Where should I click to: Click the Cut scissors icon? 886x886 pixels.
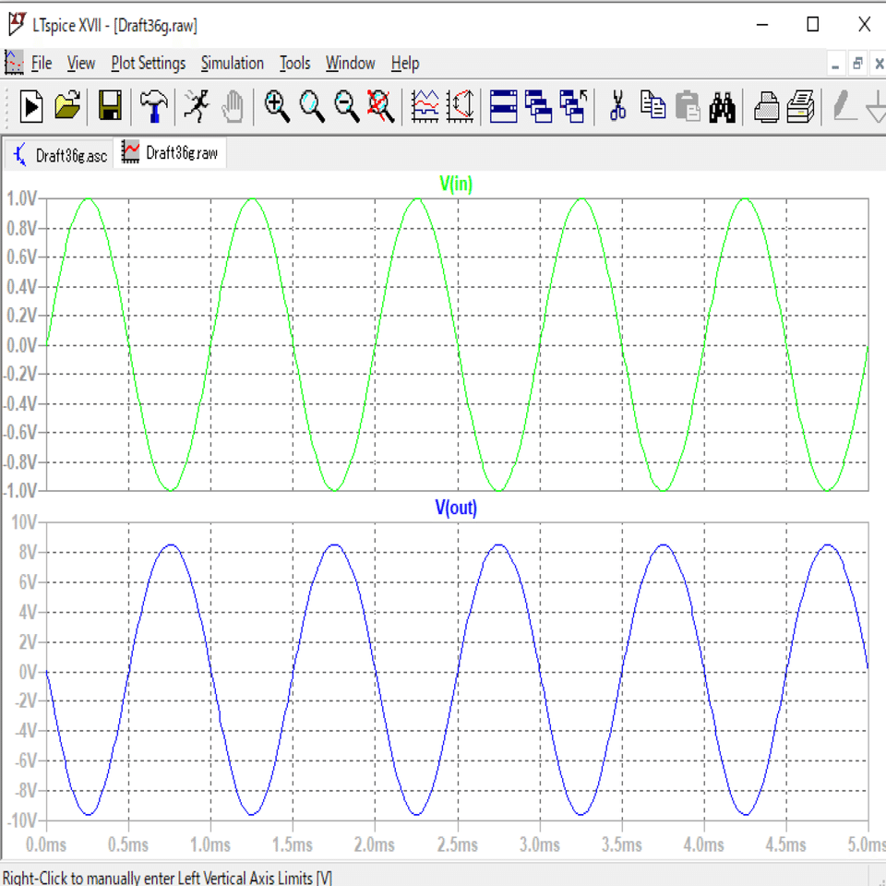pos(617,106)
